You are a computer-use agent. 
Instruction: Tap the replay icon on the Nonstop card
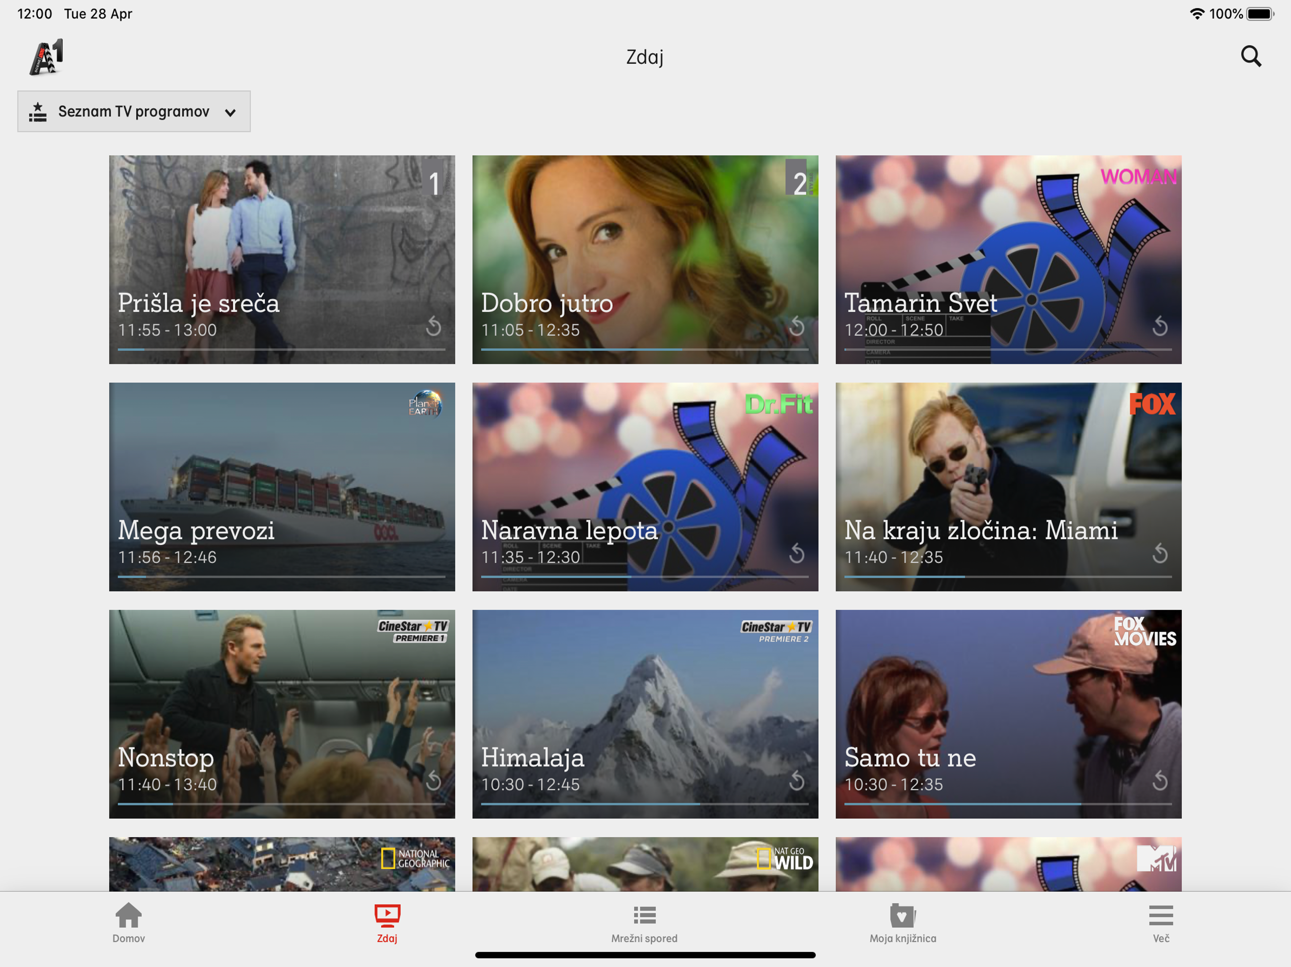(x=434, y=780)
